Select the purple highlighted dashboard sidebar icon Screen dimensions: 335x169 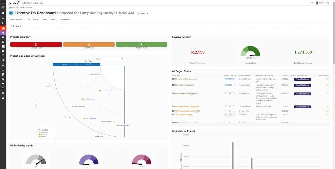point(3,33)
